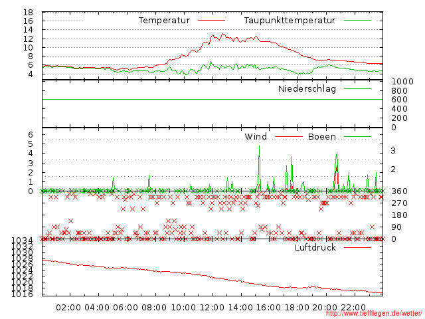Click the green Niederschlag legend line
Image resolution: width=425 pixels, height=319 pixels.
coord(357,88)
